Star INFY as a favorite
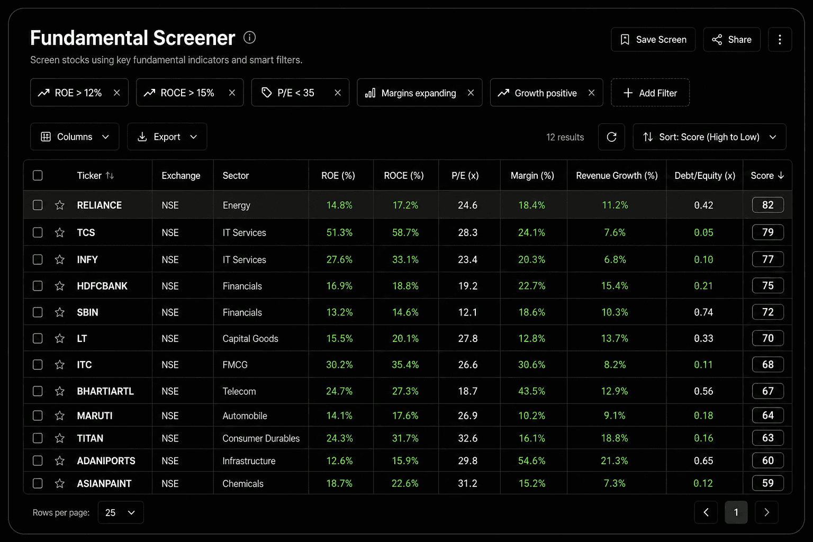This screenshot has width=813, height=542. [x=60, y=259]
